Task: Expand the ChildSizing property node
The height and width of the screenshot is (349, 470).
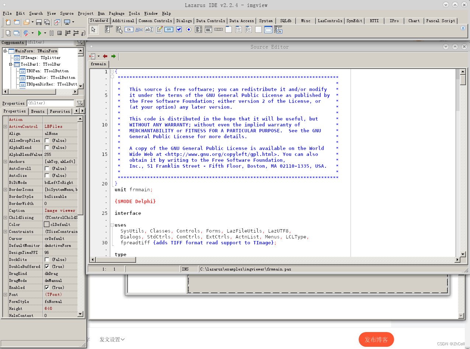Action: tap(5, 217)
